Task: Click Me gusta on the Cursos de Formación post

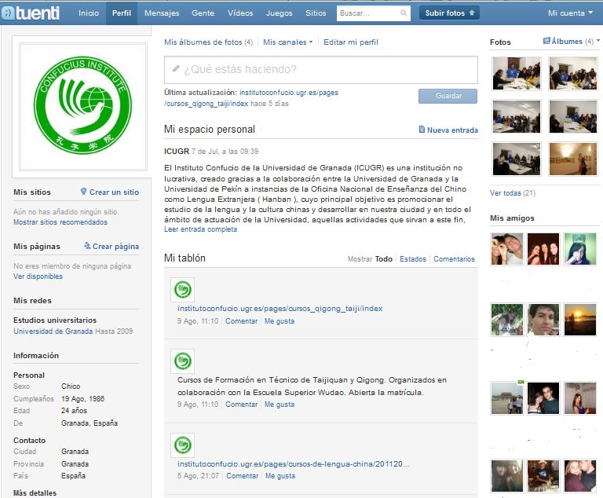Action: pos(280,404)
